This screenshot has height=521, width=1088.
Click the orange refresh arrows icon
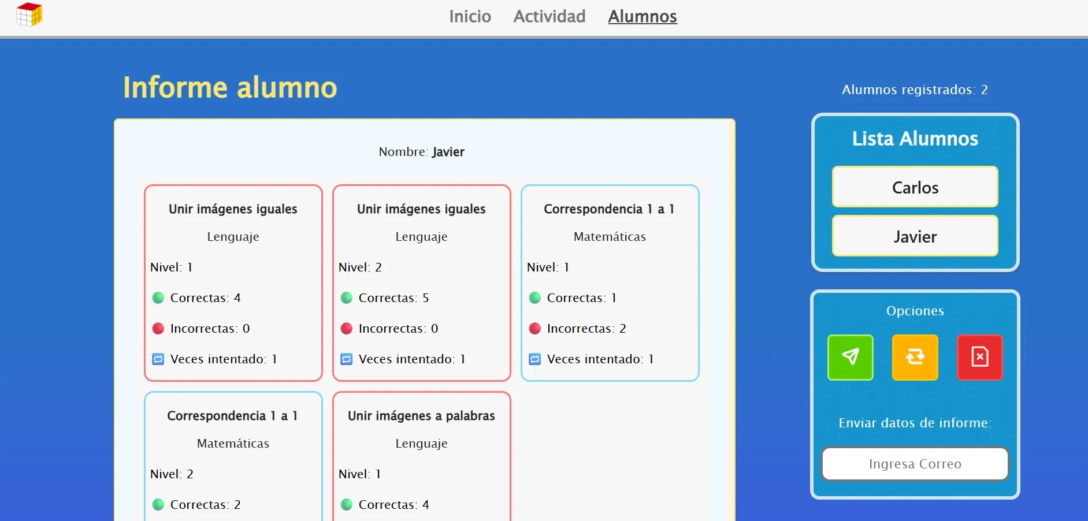pyautogui.click(x=915, y=357)
